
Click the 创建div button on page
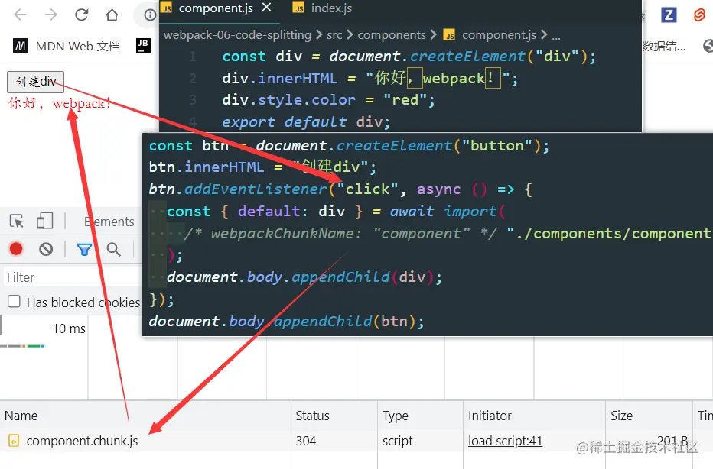35,82
